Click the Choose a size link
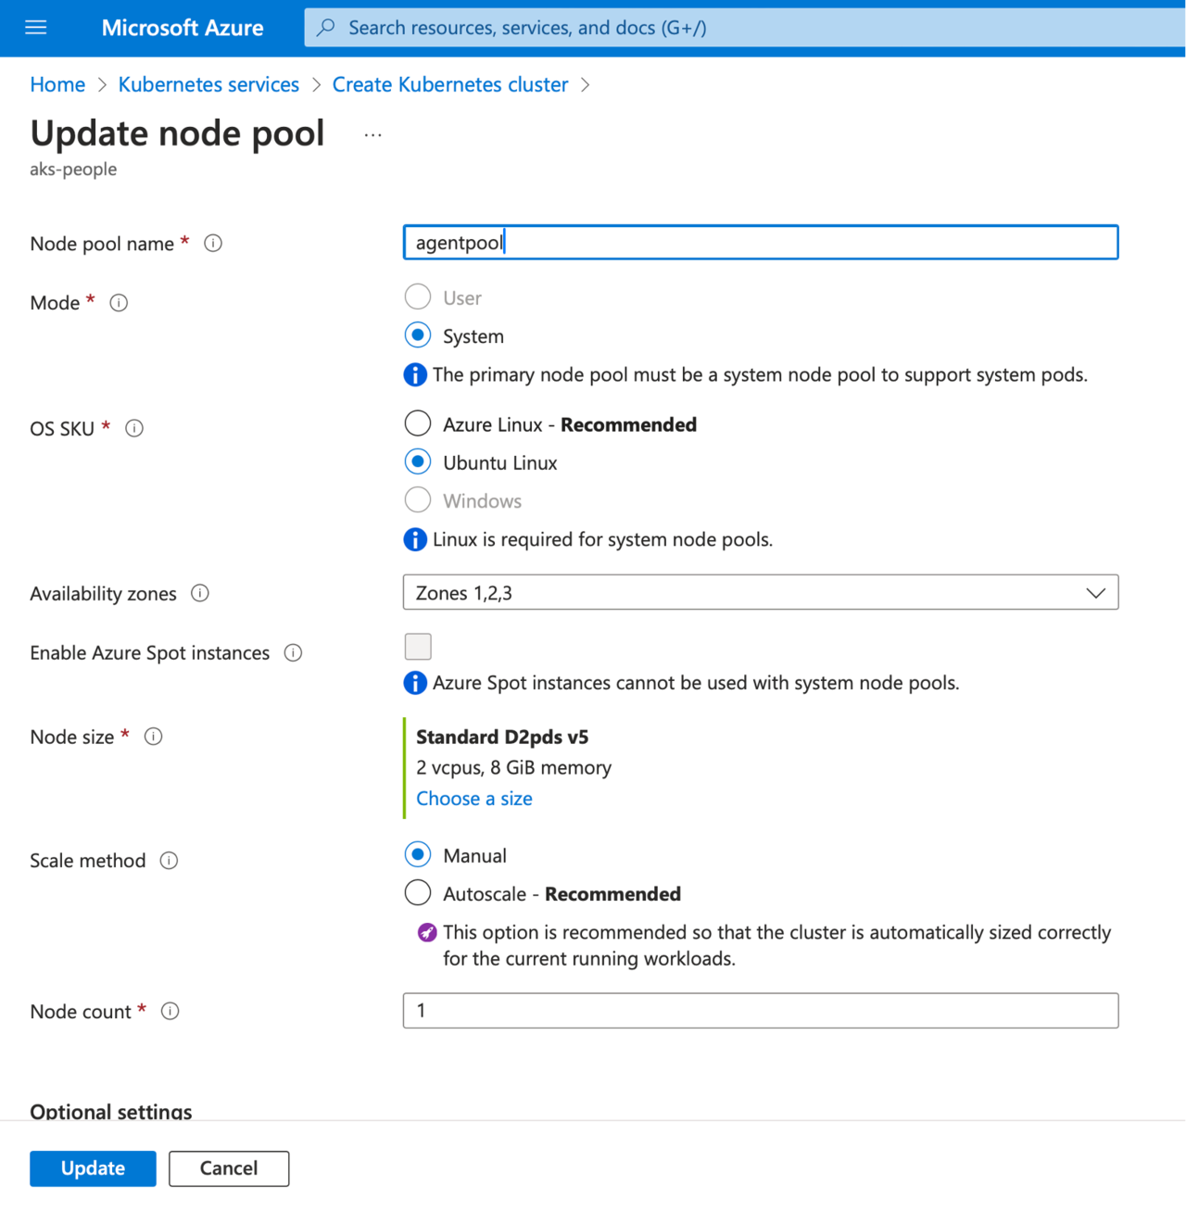 [x=473, y=799]
